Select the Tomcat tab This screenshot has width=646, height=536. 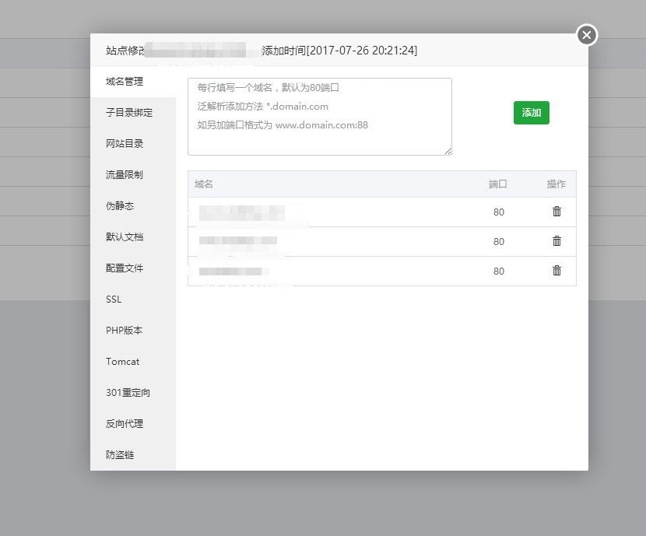[x=133, y=362]
